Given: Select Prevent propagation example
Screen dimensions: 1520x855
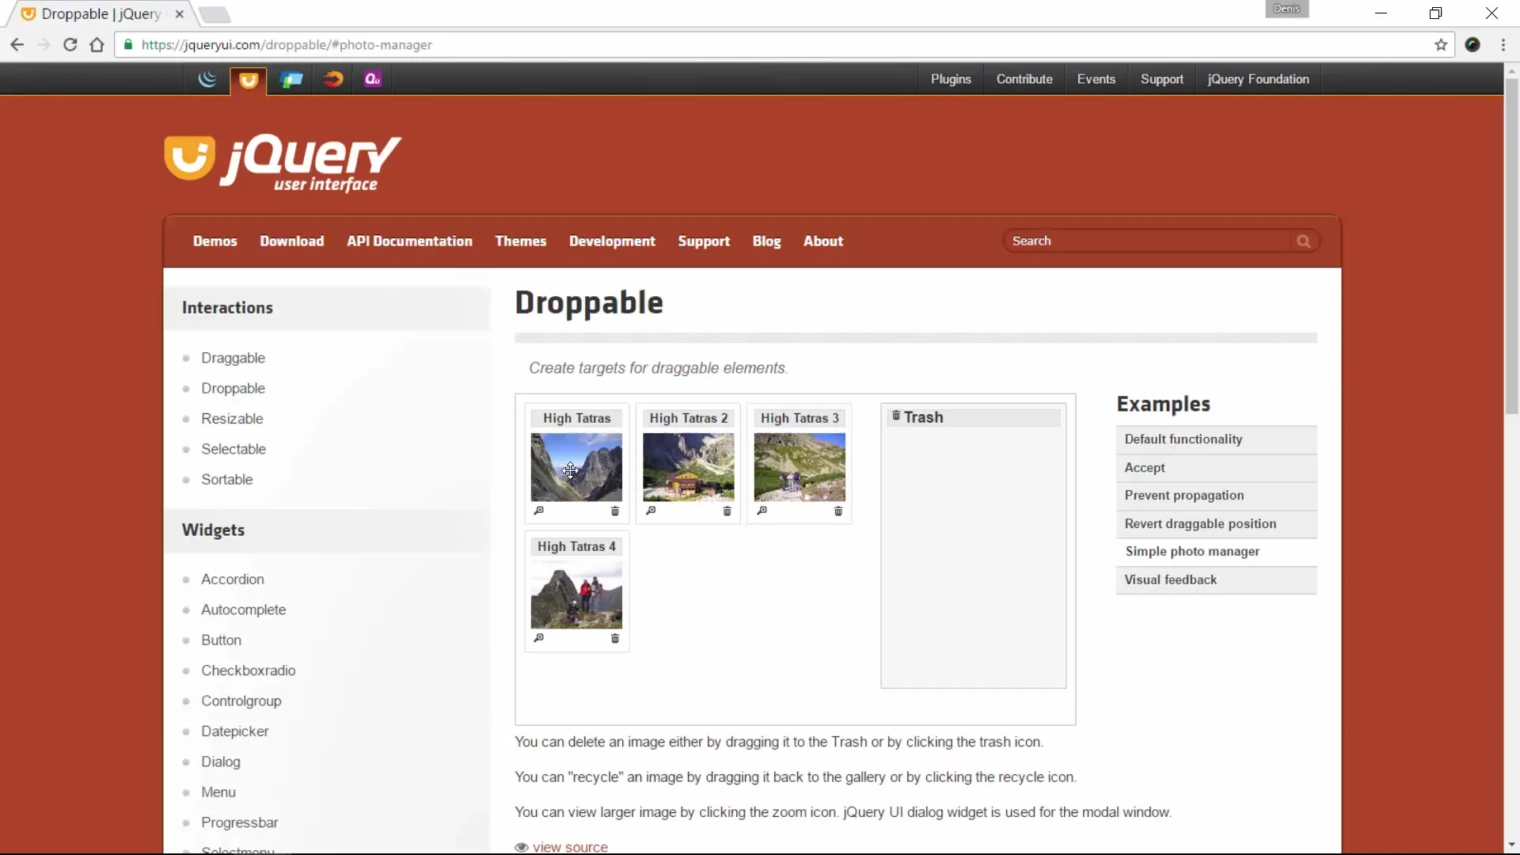Looking at the screenshot, I should (x=1217, y=496).
